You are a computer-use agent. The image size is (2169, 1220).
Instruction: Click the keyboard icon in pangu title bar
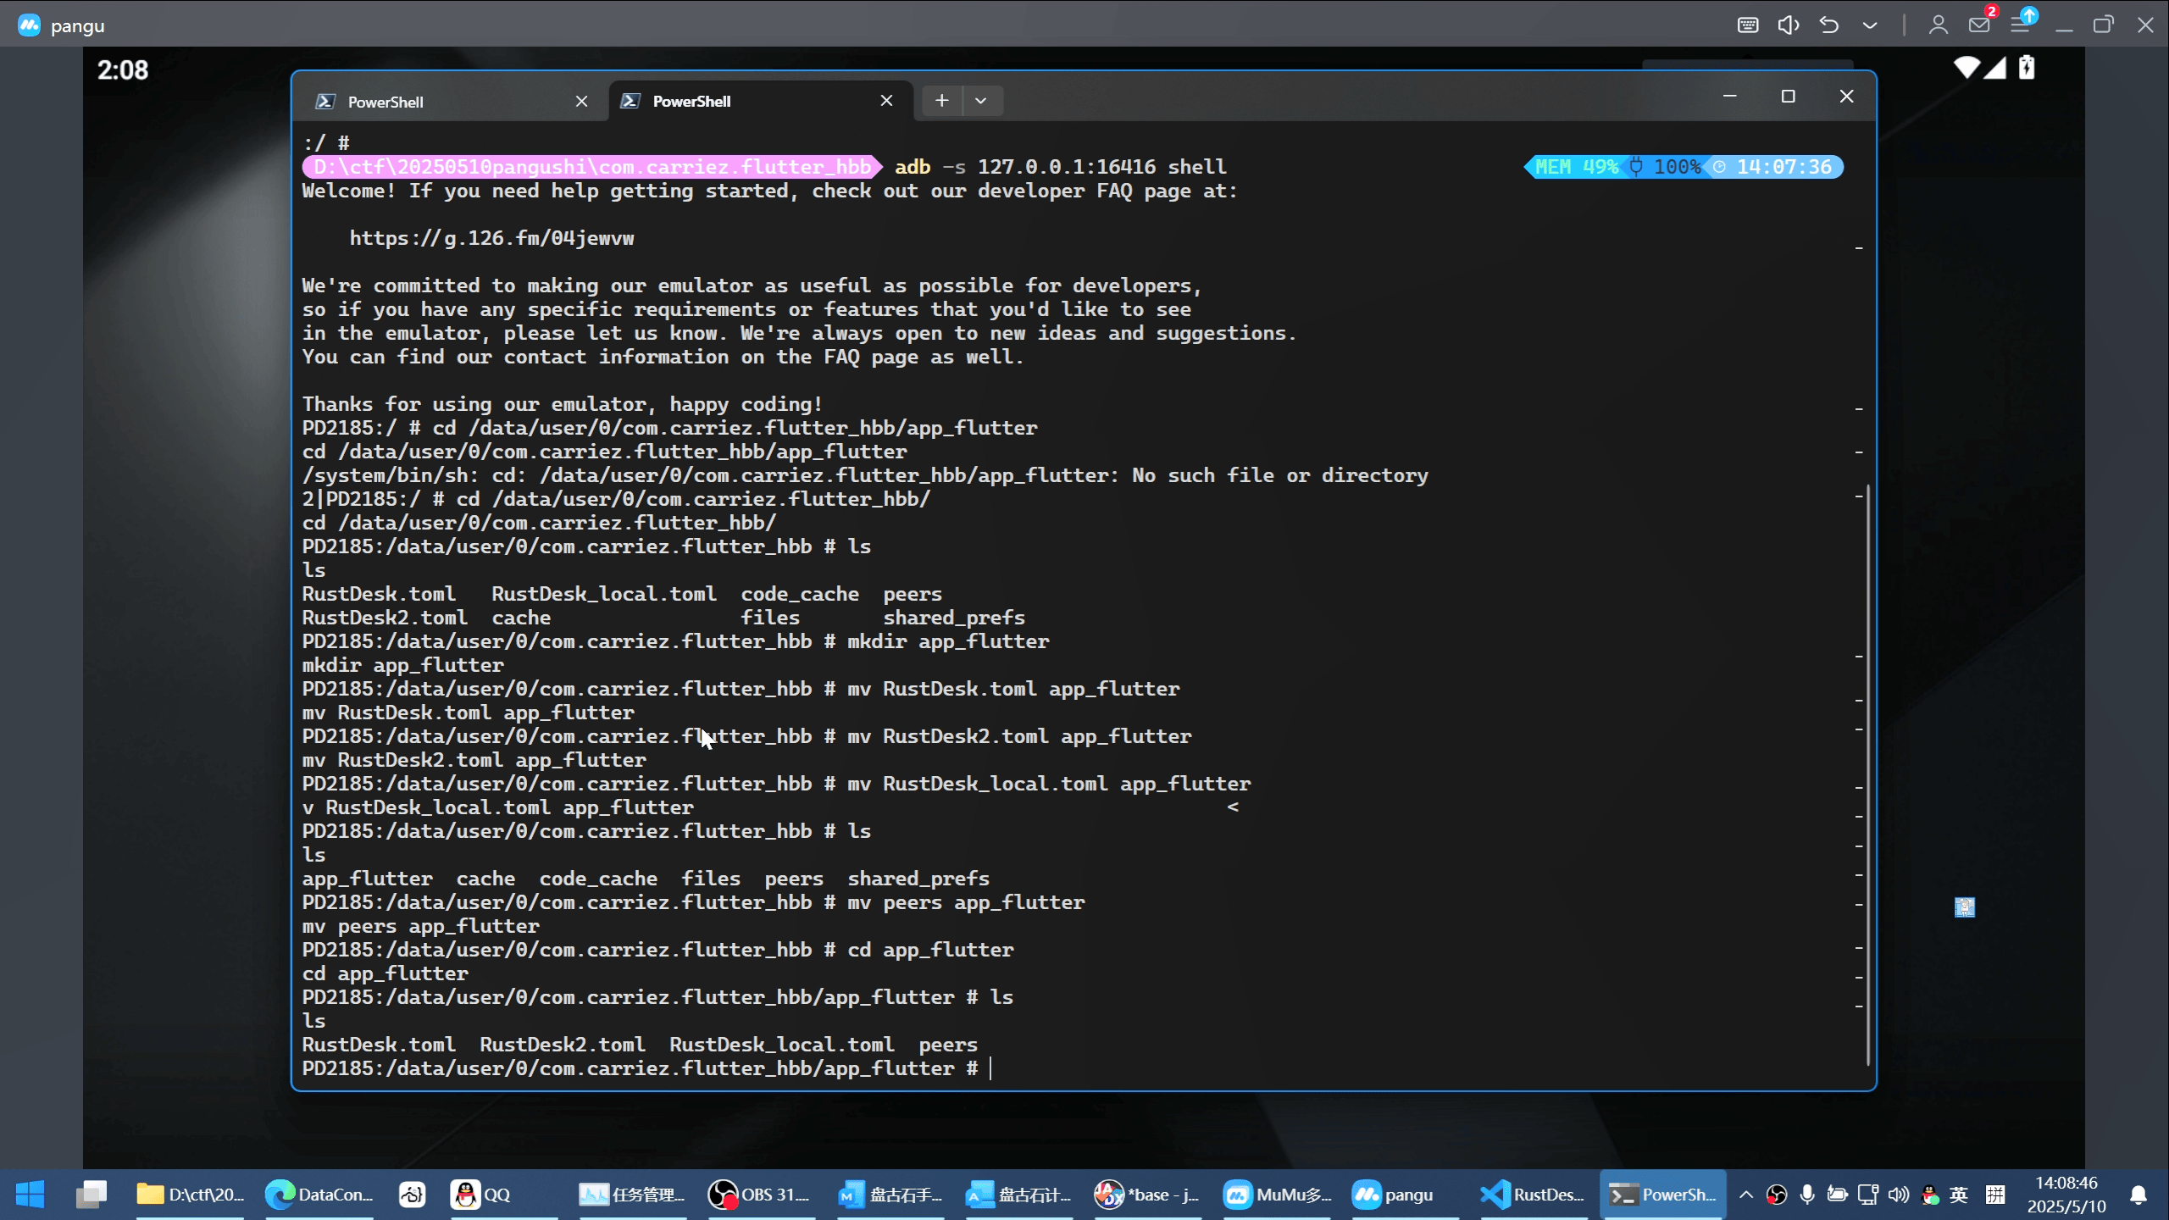point(1747,25)
